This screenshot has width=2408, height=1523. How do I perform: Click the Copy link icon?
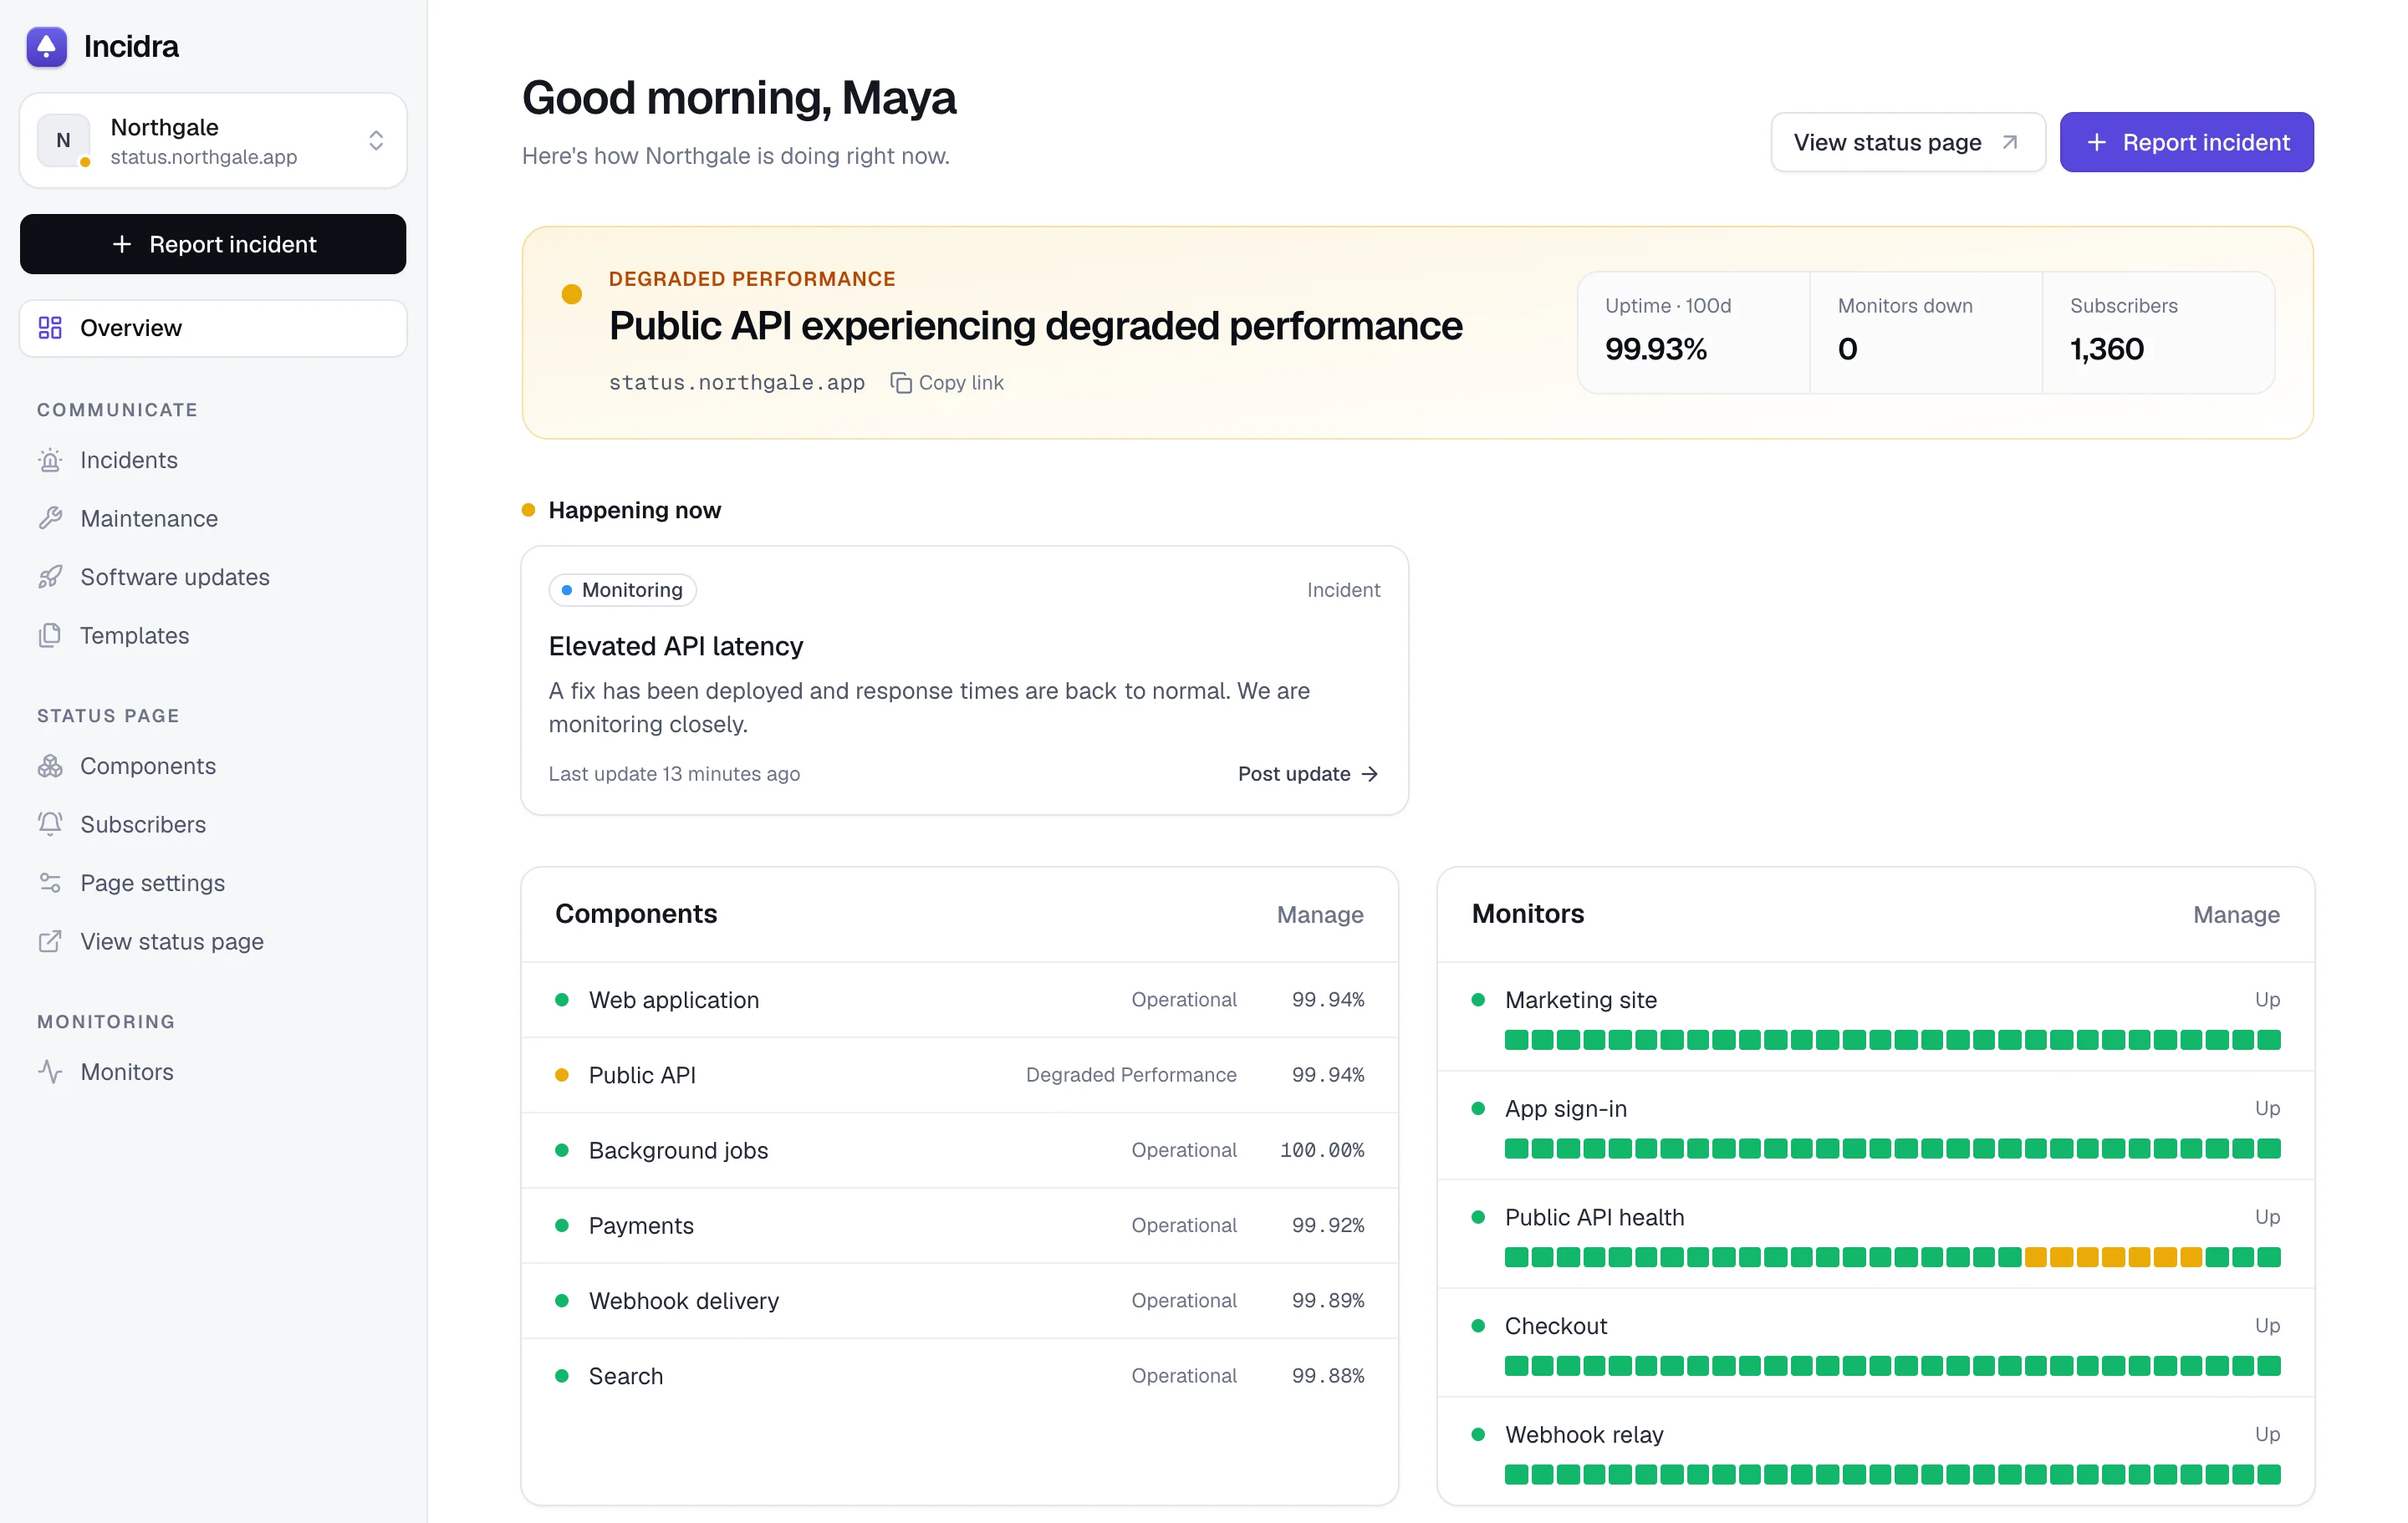pyautogui.click(x=901, y=383)
